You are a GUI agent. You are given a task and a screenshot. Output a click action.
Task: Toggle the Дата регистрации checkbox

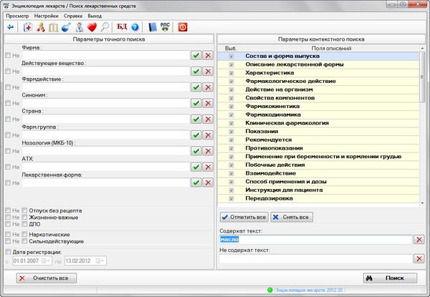[x=9, y=251]
